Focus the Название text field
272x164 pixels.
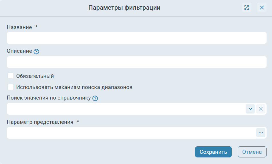point(136,38)
